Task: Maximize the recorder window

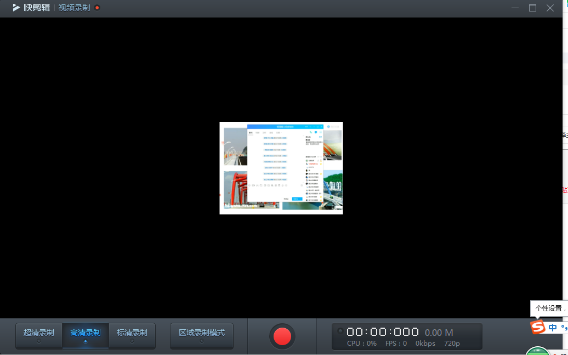Action: (532, 8)
